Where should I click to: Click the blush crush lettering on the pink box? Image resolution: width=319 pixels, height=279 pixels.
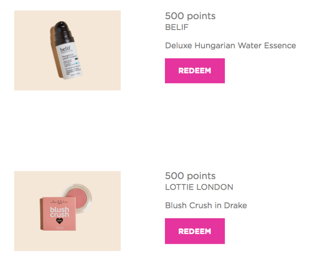point(60,212)
